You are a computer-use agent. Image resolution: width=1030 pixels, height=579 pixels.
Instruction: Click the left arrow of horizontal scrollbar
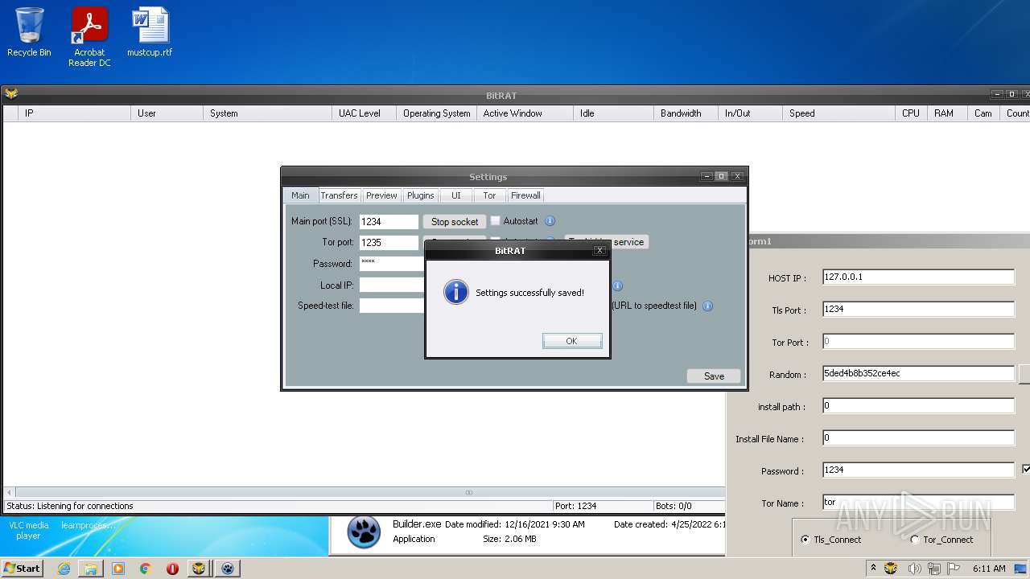click(x=9, y=492)
